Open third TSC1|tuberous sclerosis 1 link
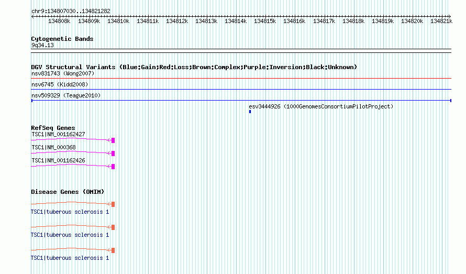Screen dimensions: 466x274 click(x=70, y=258)
